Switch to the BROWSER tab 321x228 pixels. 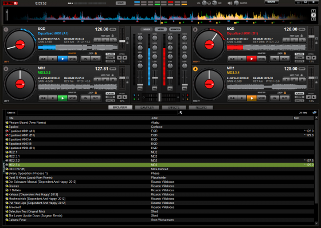pos(120,108)
